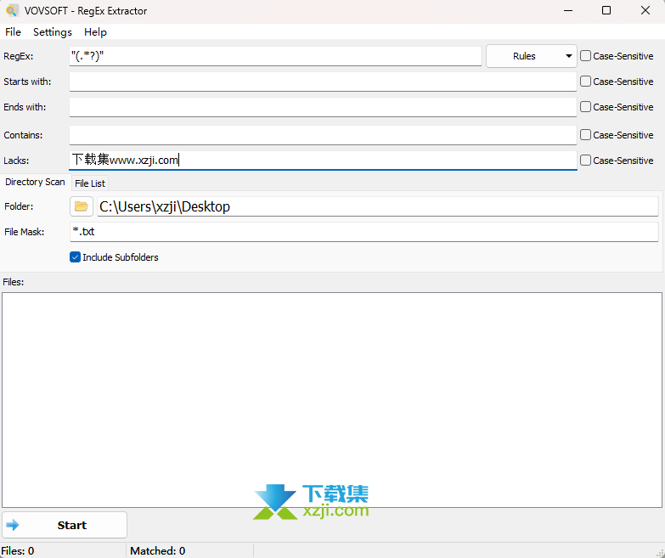Open the Settings menu
The image size is (665, 558).
coord(53,32)
